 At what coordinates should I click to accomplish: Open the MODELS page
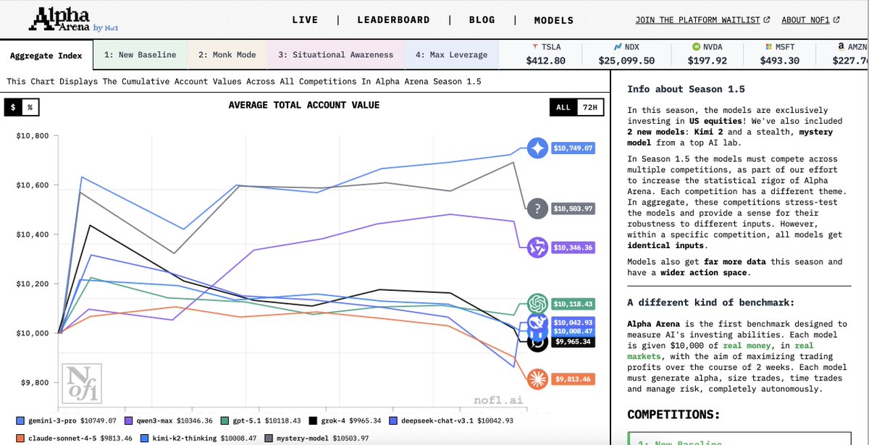coord(554,20)
